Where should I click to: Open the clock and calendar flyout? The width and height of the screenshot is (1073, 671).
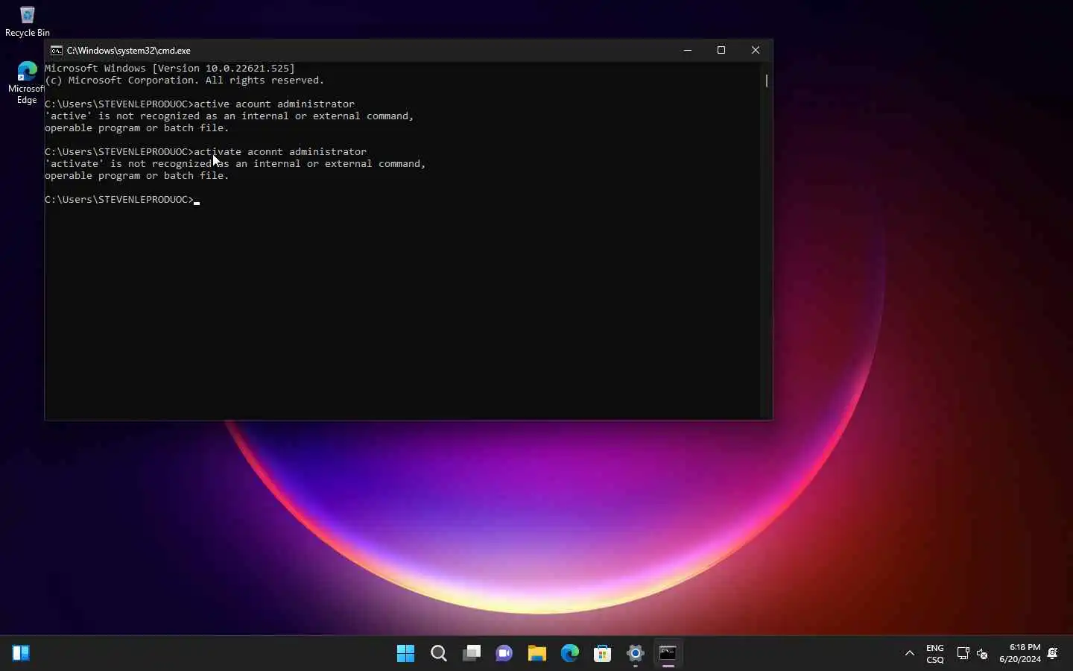[1020, 654]
